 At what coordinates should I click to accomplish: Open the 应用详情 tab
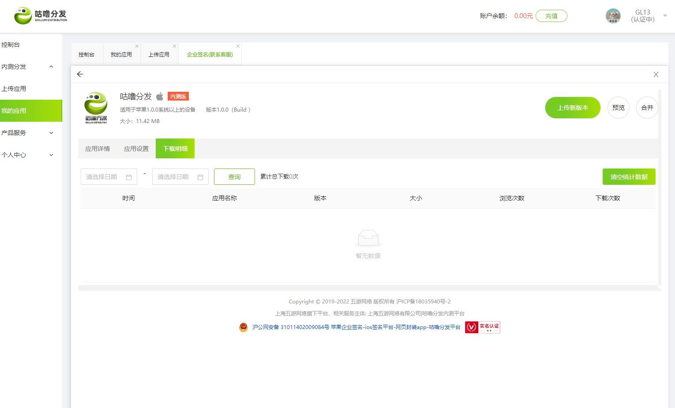97,149
